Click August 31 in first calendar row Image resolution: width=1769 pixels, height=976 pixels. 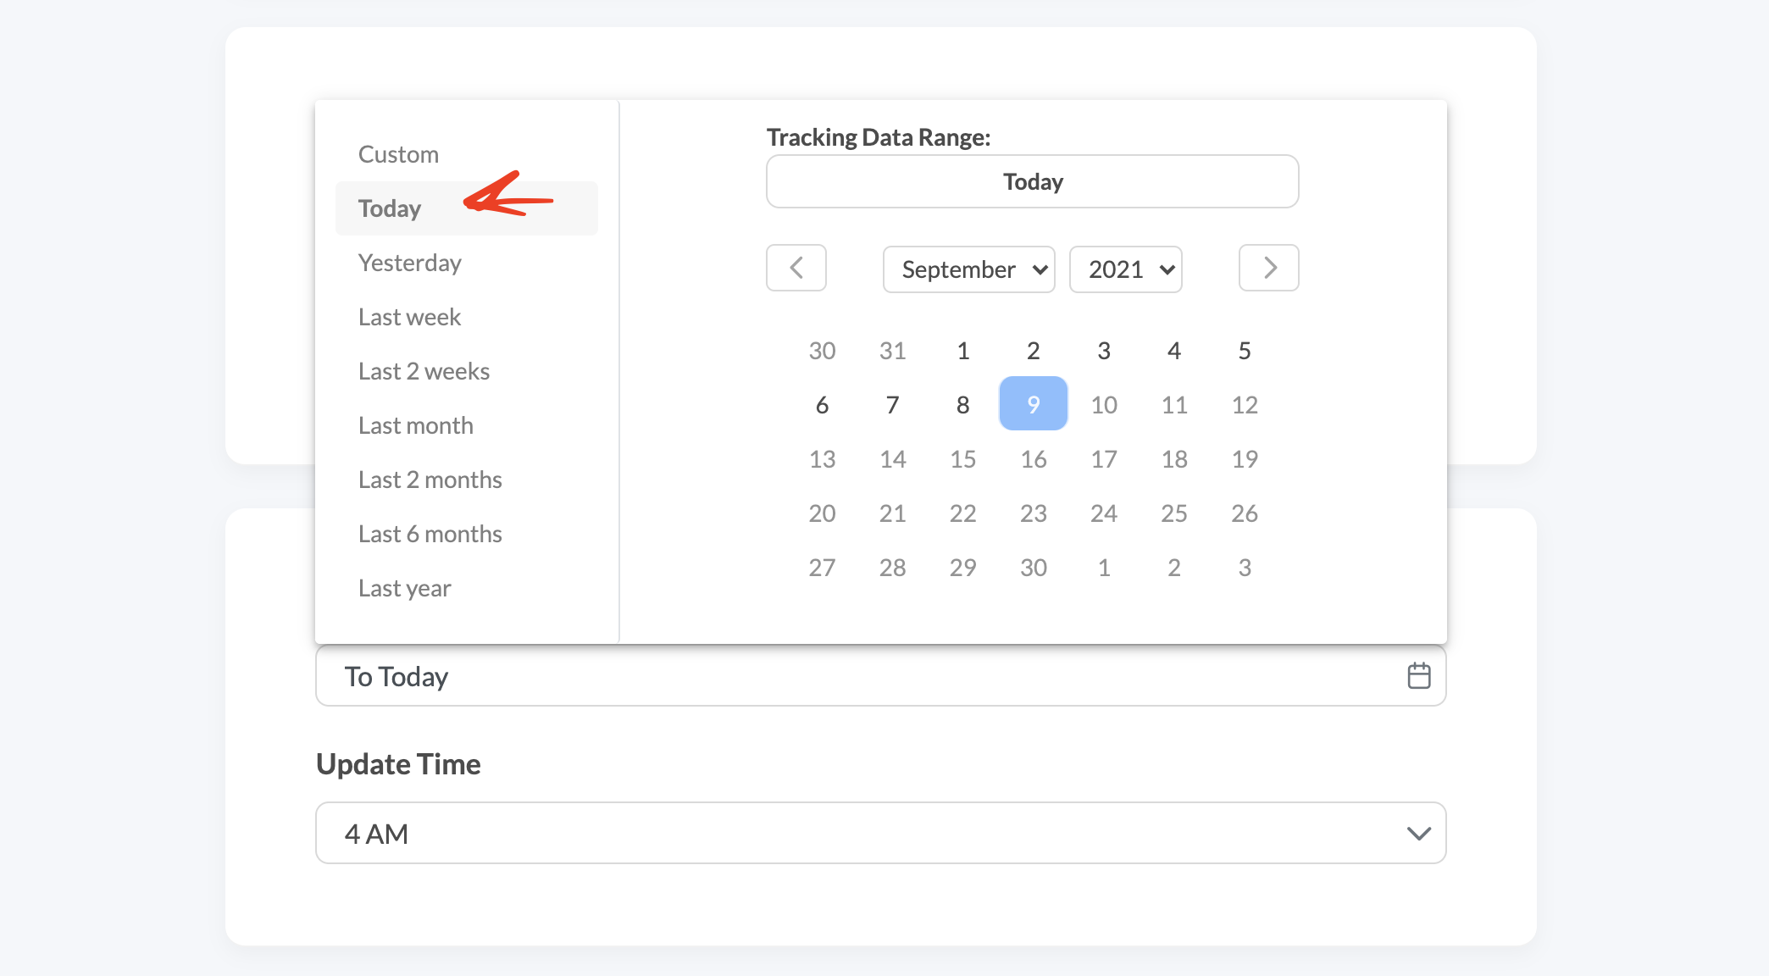click(x=892, y=350)
